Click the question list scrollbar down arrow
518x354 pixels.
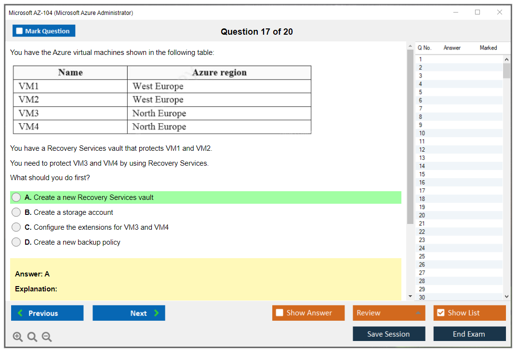[x=506, y=296]
